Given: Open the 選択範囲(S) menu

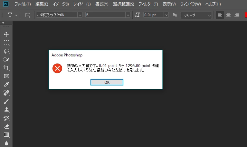Looking at the screenshot, I should tap(124, 4).
